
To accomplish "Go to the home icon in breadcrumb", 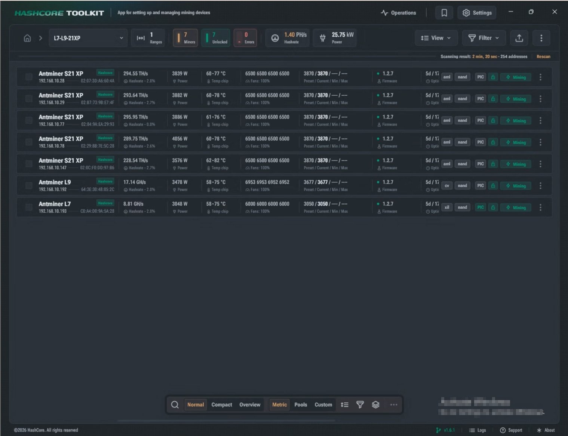I will [x=27, y=38].
